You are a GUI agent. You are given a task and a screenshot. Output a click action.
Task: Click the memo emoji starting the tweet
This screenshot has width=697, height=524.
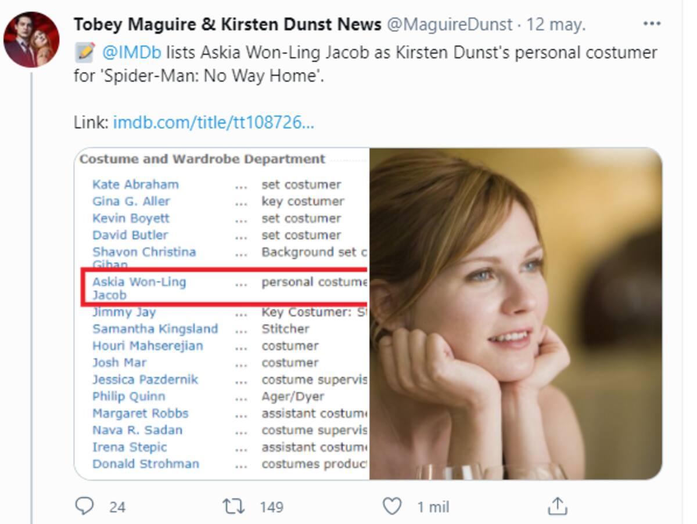point(85,53)
